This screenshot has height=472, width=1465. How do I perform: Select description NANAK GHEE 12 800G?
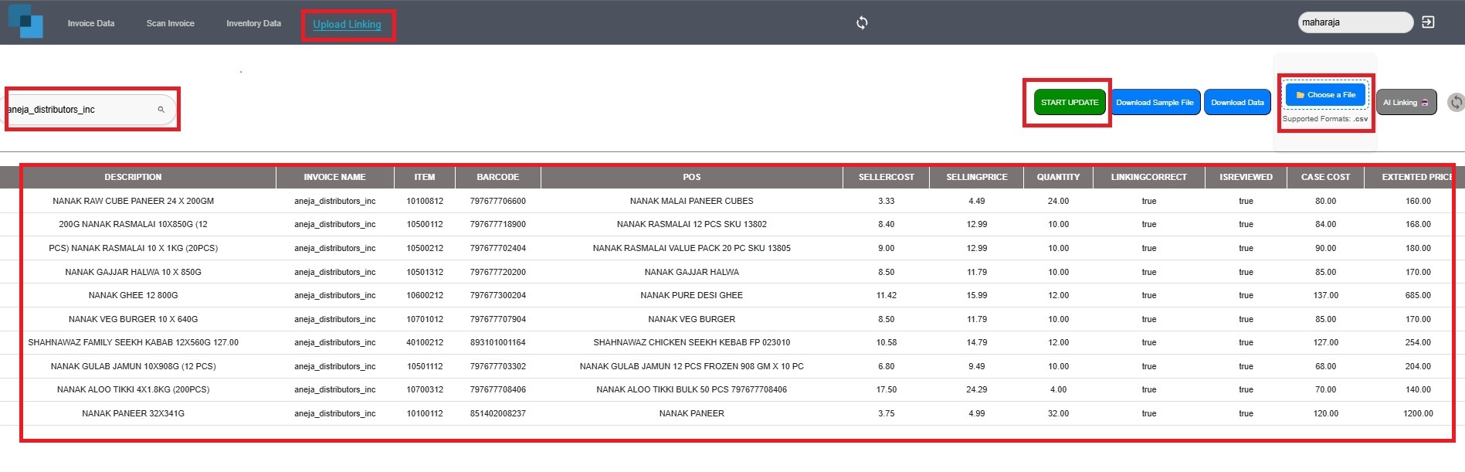coord(134,295)
